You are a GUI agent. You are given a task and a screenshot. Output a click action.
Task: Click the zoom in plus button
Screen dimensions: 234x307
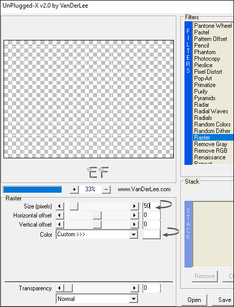[74, 189]
